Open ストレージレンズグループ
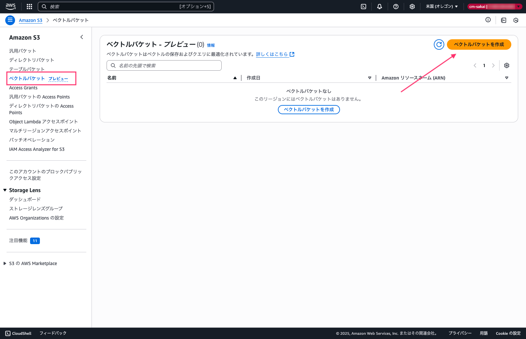This screenshot has height=339, width=526. 36,208
